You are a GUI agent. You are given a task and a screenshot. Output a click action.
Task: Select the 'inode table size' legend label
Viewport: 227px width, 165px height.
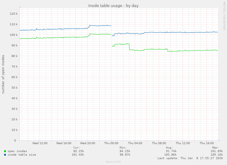22,155
